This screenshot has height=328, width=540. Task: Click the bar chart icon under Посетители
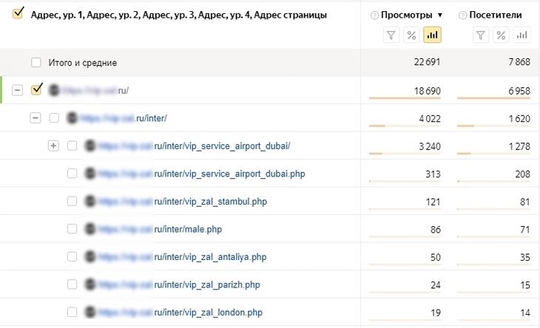(x=522, y=35)
